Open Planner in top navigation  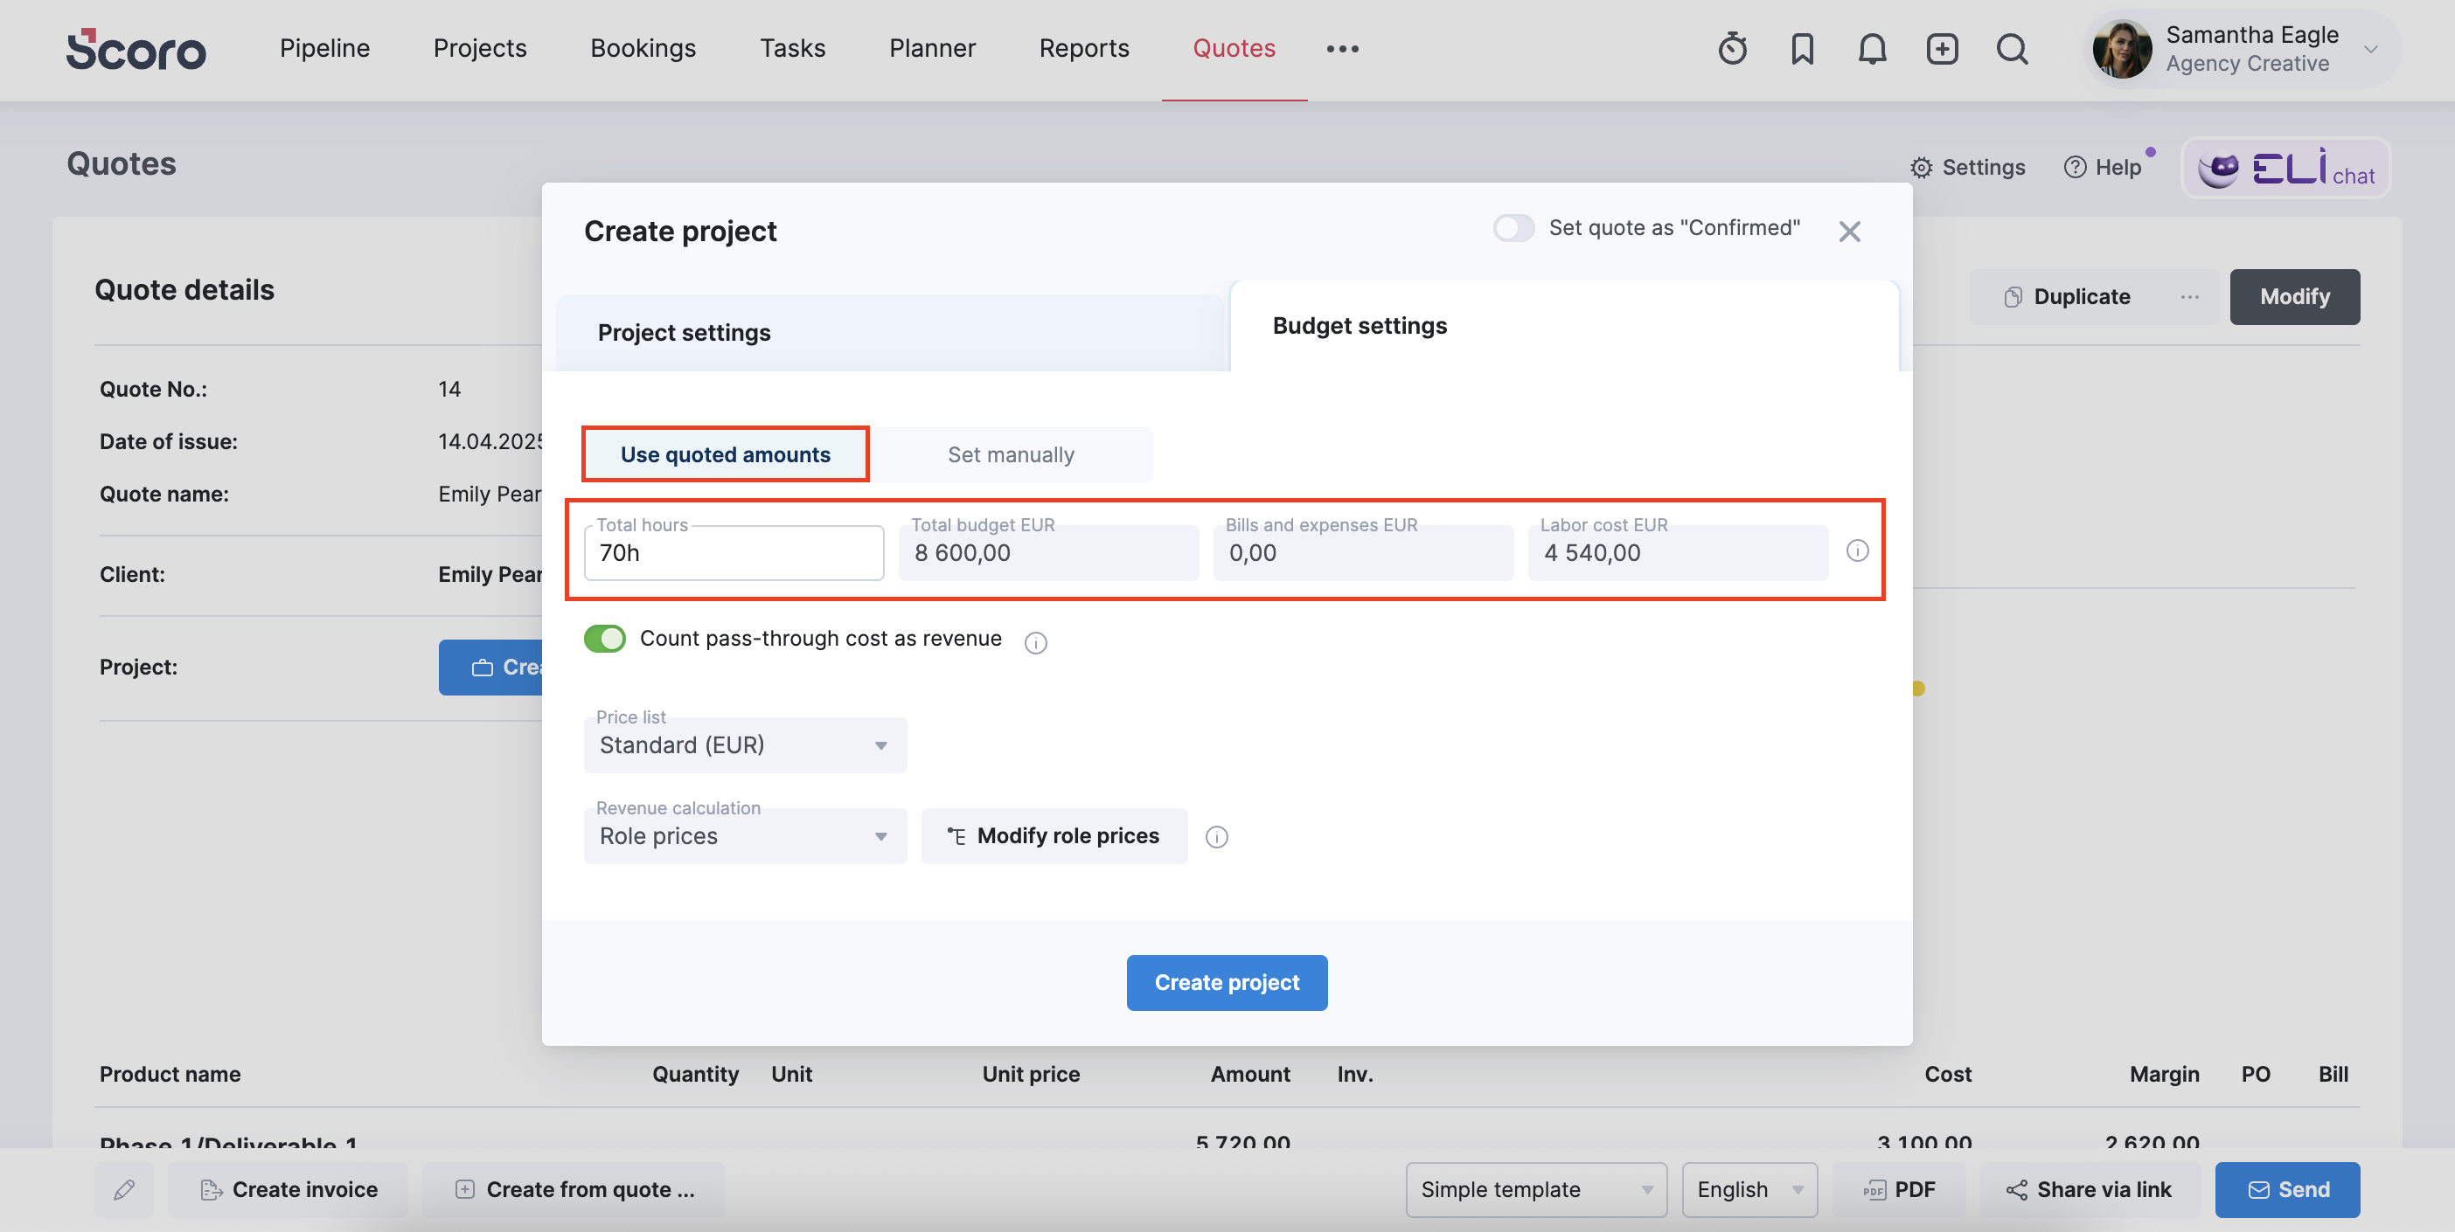(932, 49)
